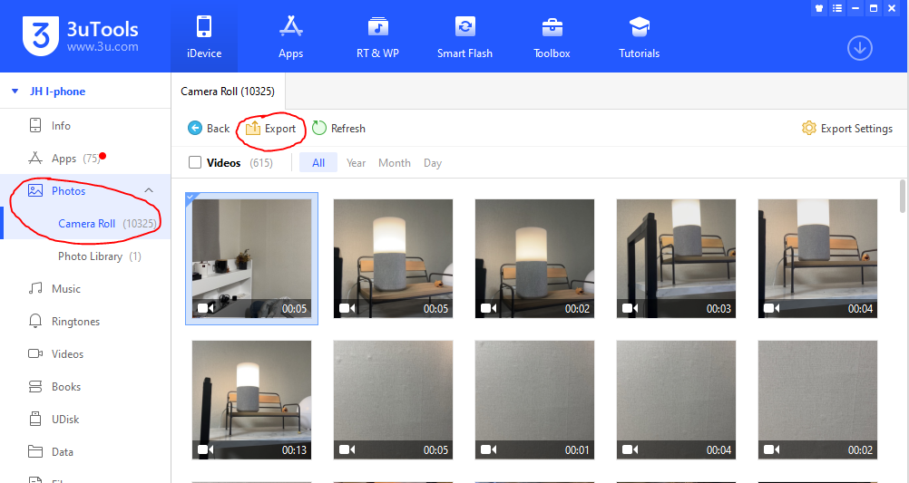The image size is (909, 483).
Task: Collapse the Photos group chevron
Action: pos(149,190)
